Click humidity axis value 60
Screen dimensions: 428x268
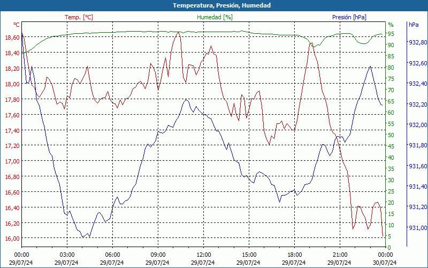click(x=391, y=113)
